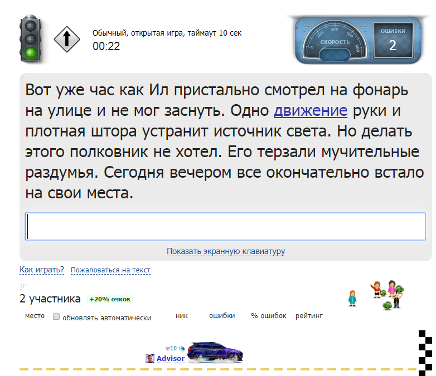Click the "№10" rank label
Image resolution: width=436 pixels, height=376 pixels.
[171, 348]
